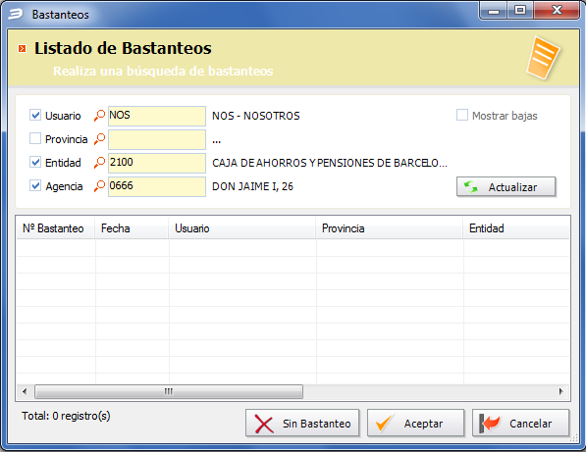
Task: Uncheck the Usuario filter checkbox
Action: coord(35,115)
